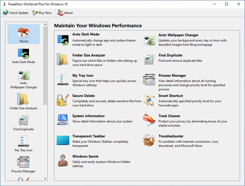Viewport: 245px width, 186px height.
Task: Click System Information computer icon
Action: point(63,120)
